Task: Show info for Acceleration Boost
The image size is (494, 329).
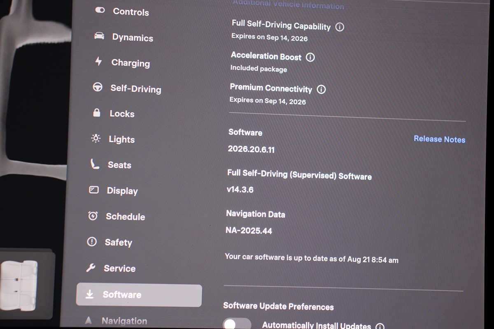Action: point(310,57)
